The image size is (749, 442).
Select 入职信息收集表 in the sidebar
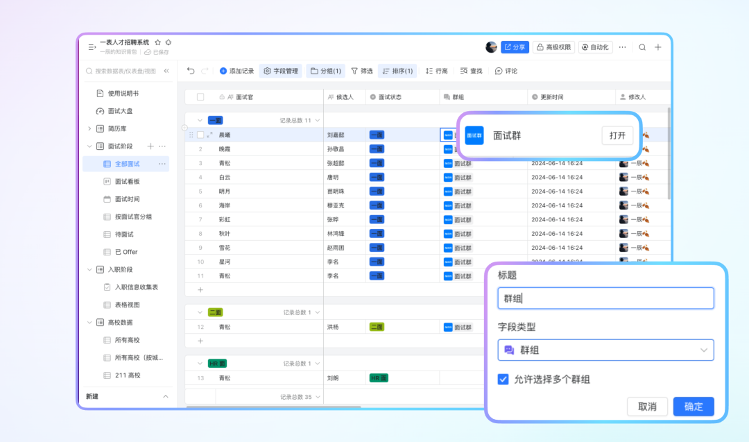coord(136,287)
